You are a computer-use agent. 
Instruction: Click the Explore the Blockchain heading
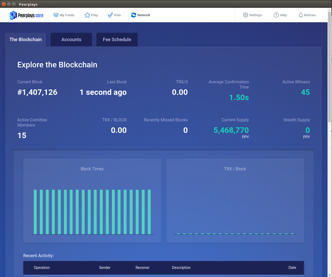pyautogui.click(x=57, y=65)
